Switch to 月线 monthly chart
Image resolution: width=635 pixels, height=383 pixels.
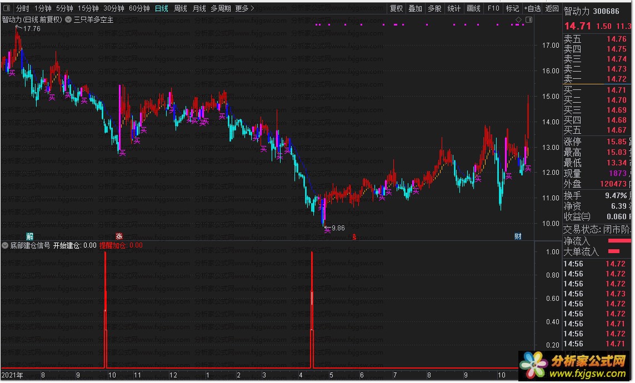[x=199, y=8]
